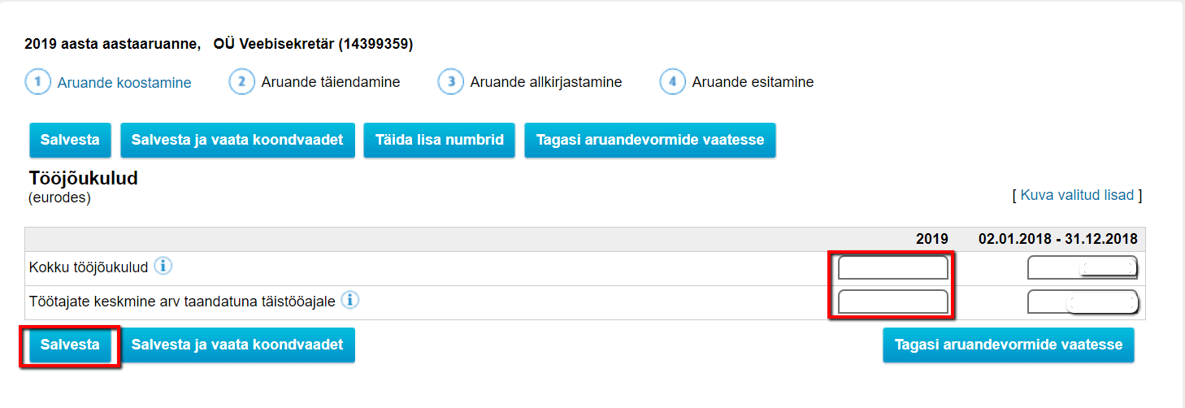Image resolution: width=1185 pixels, height=408 pixels.
Task: Click info icon next to Kokku tööjõukulud
Action: [x=163, y=266]
